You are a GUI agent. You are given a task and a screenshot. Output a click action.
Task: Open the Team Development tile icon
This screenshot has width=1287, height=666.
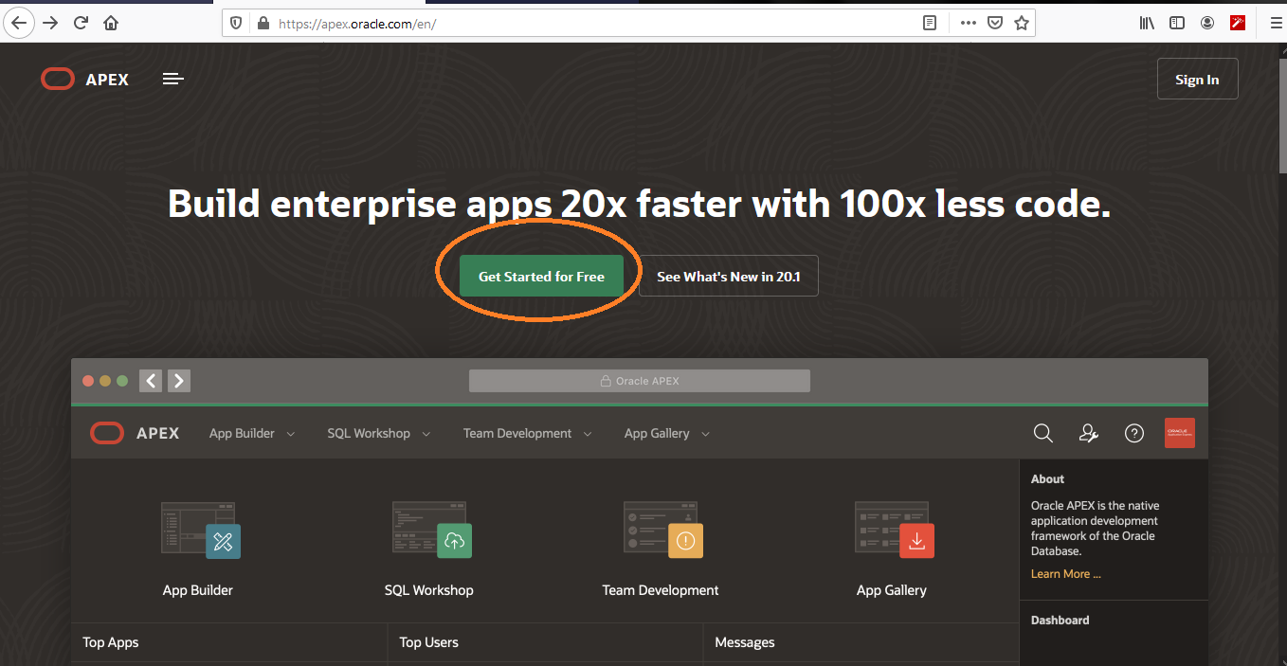click(x=662, y=530)
